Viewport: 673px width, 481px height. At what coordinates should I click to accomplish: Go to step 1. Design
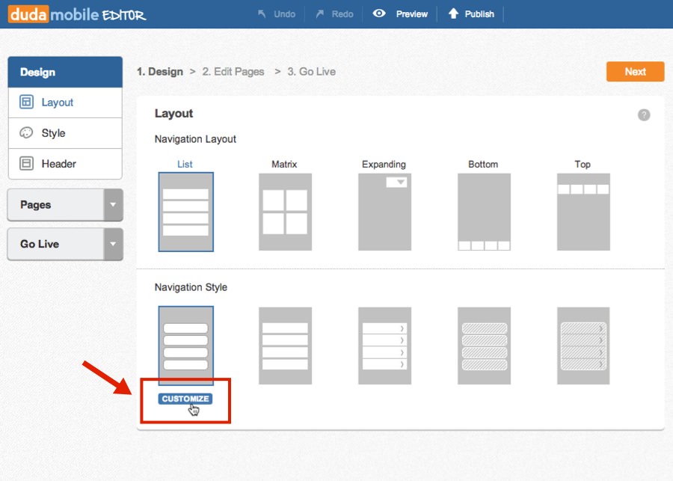[x=160, y=72]
